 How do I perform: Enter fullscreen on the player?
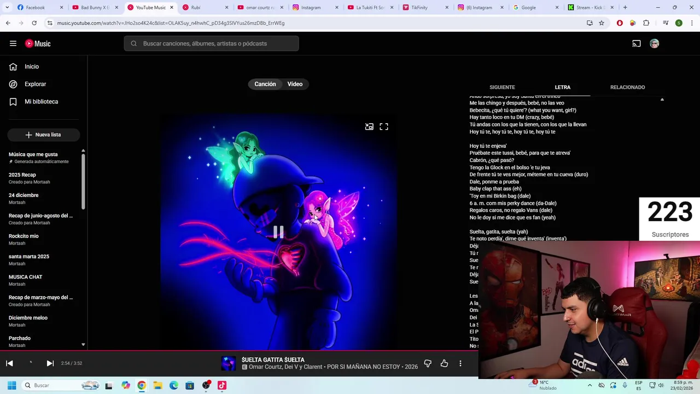point(384,127)
